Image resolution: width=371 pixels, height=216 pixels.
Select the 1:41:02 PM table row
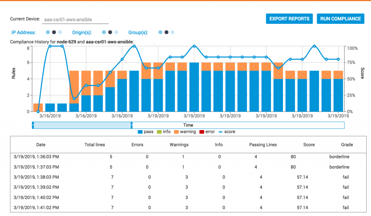click(181, 208)
